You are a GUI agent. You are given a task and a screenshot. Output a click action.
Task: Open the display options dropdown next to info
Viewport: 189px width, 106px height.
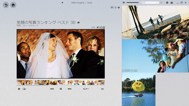click(x=25, y=89)
